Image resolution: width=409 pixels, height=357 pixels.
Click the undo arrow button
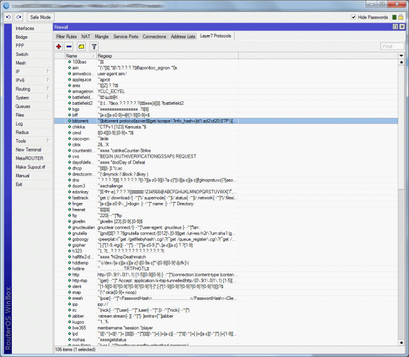8,17
